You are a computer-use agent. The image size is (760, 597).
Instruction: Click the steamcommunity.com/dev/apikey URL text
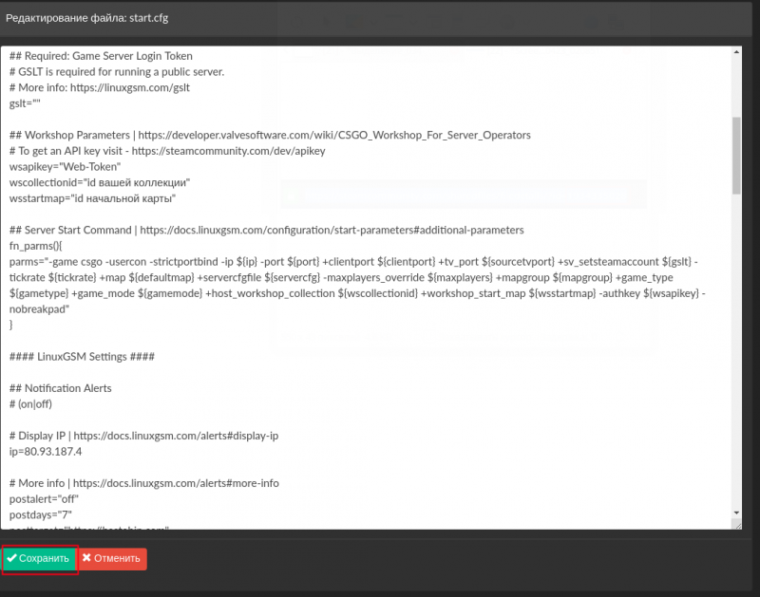click(x=228, y=151)
